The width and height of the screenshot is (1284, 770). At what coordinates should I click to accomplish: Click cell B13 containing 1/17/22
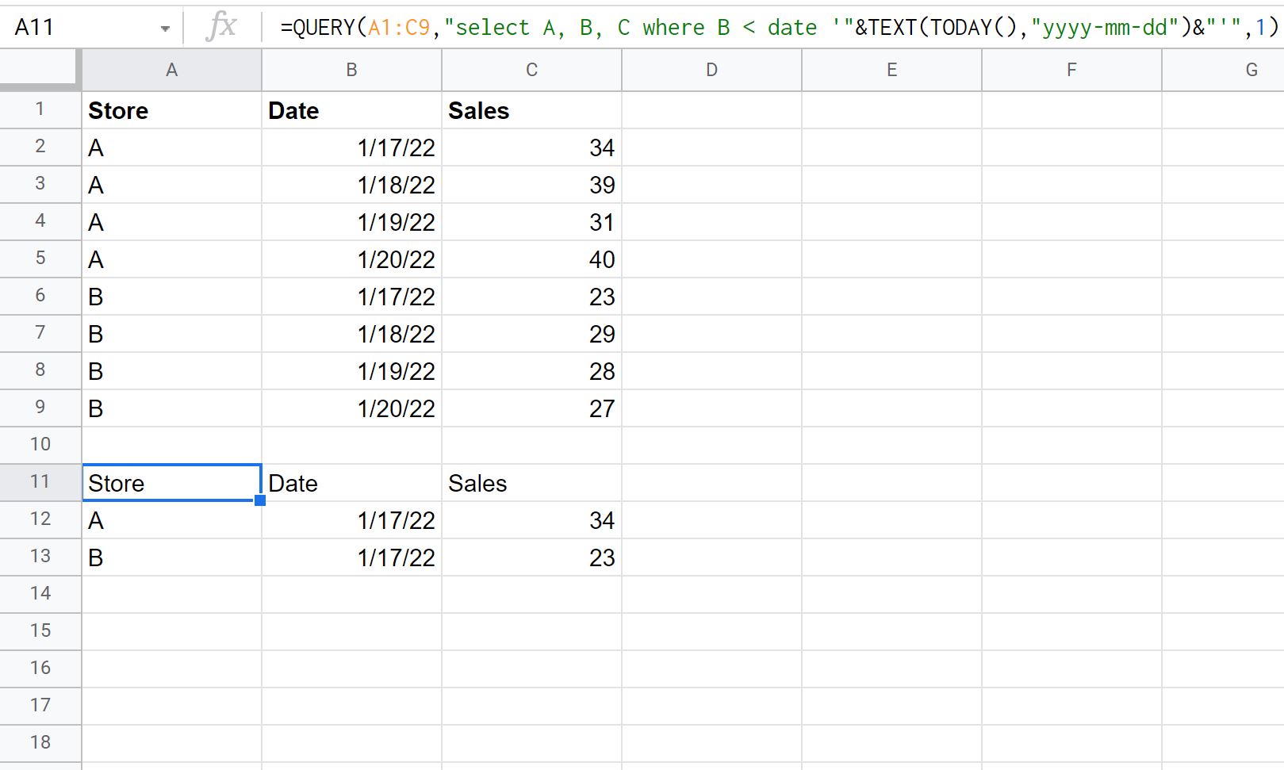click(351, 557)
